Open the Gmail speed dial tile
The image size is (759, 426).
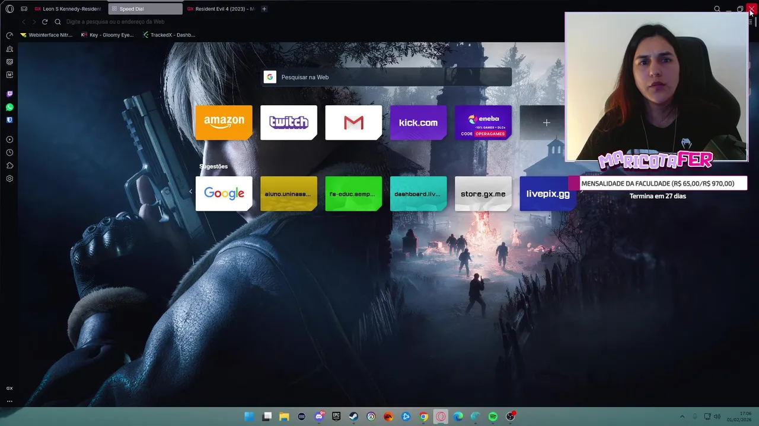[x=353, y=122]
